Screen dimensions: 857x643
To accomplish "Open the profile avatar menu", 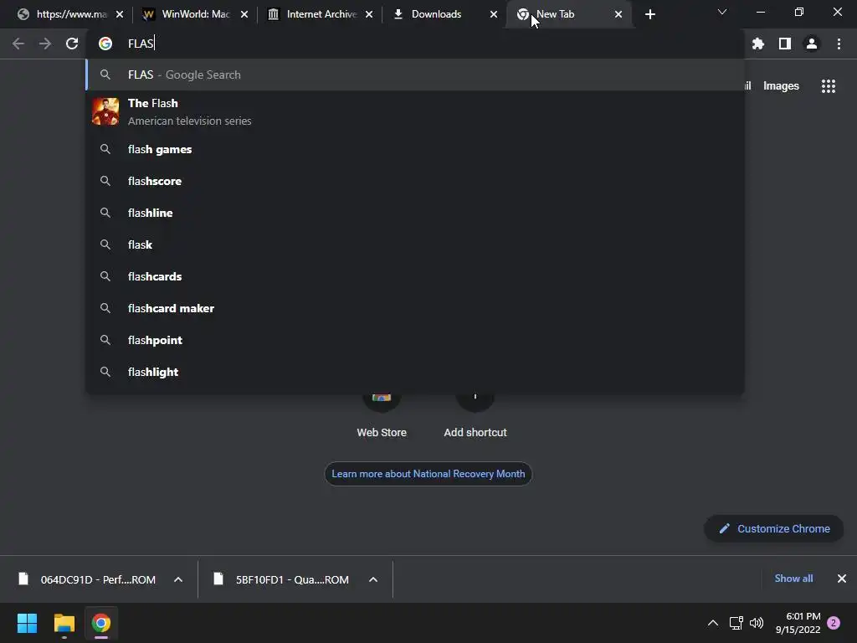I will click(x=812, y=44).
